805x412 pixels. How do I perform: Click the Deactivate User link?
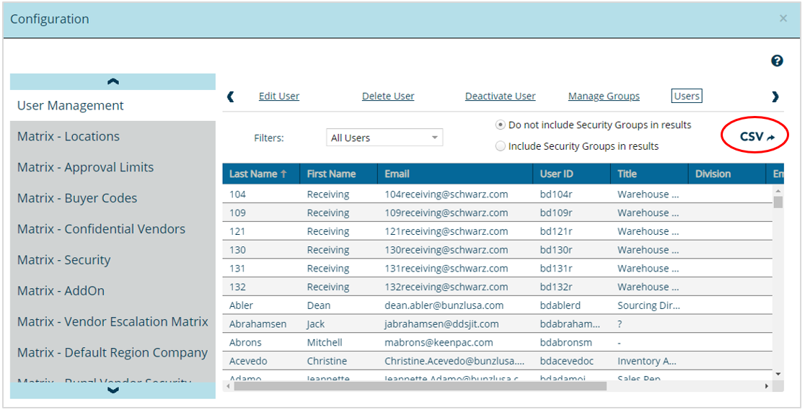[500, 97]
